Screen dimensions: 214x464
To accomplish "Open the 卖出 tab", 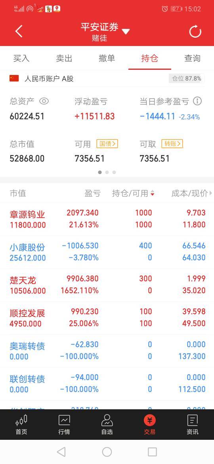I will pyautogui.click(x=64, y=58).
